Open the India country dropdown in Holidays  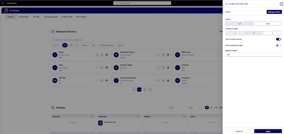coord(175,108)
